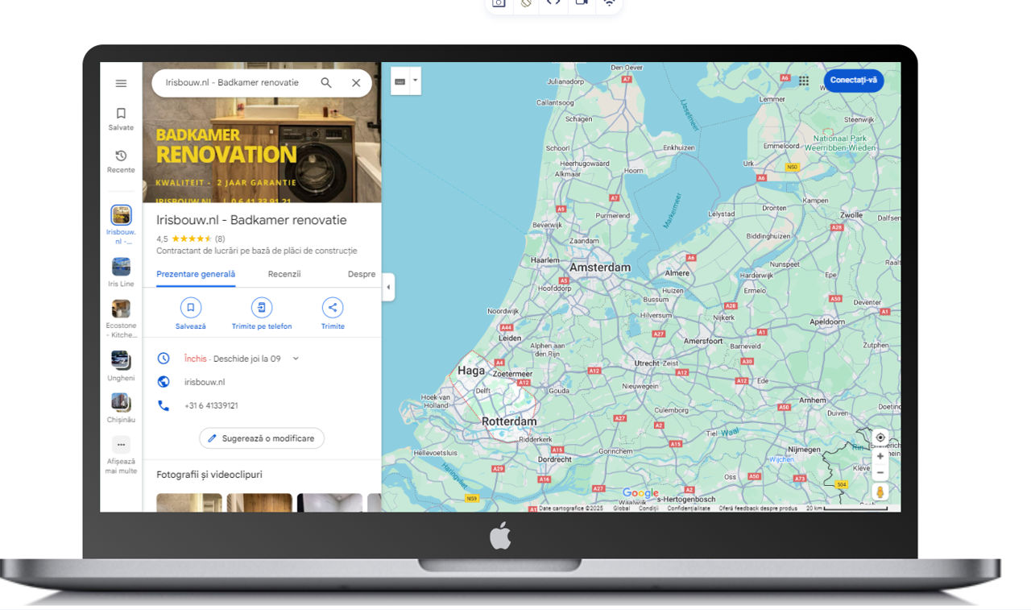This screenshot has width=1031, height=610.
Task: Open the Recente history panel
Action: (x=121, y=161)
